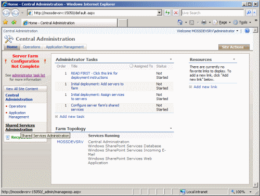Refresh the page with the green arrows icon

[167, 13]
